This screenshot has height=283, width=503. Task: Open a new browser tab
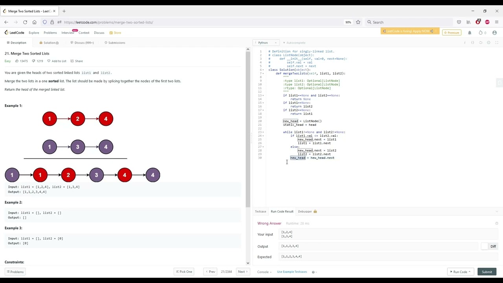pyautogui.click(x=64, y=11)
